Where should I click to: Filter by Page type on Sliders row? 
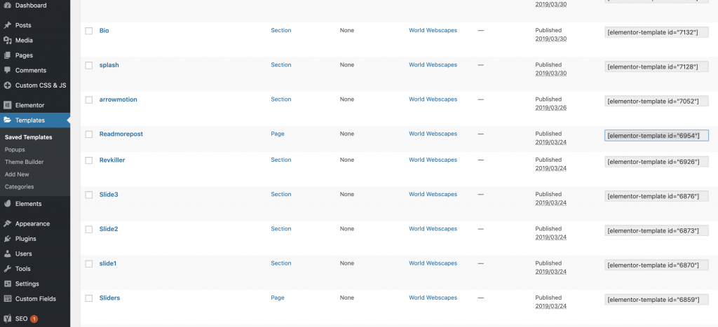pos(278,298)
